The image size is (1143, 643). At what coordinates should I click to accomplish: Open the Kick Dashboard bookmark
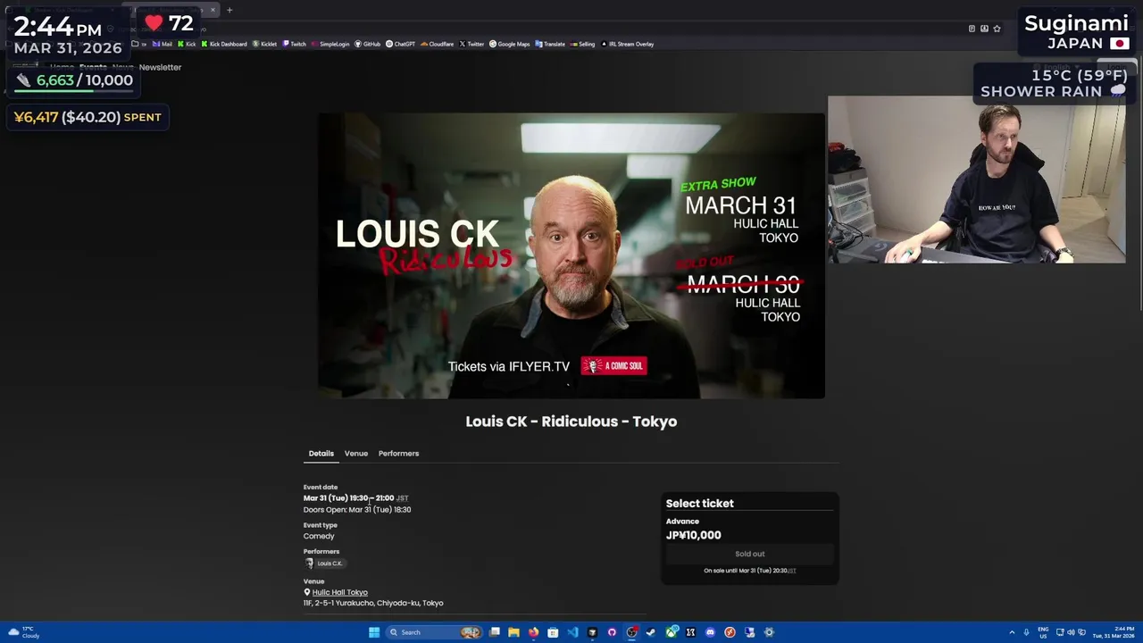point(224,44)
